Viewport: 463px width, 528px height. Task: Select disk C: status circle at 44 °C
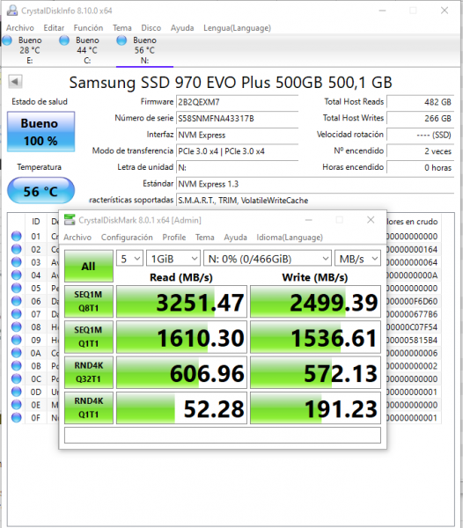point(64,40)
